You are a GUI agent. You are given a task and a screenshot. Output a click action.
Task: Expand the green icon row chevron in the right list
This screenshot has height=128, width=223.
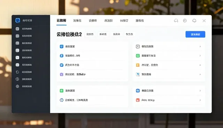(x=200, y=56)
